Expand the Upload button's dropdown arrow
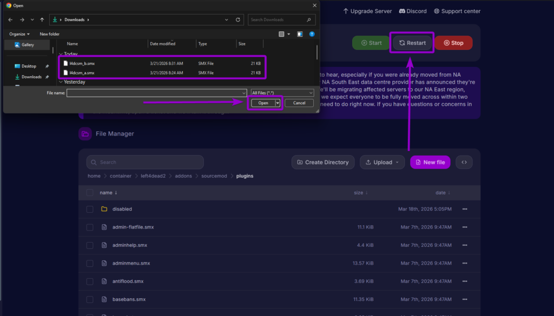554x316 pixels. [397, 162]
